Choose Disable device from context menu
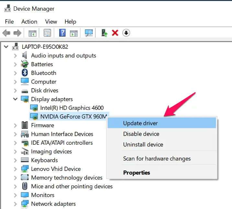 [x=162, y=134]
